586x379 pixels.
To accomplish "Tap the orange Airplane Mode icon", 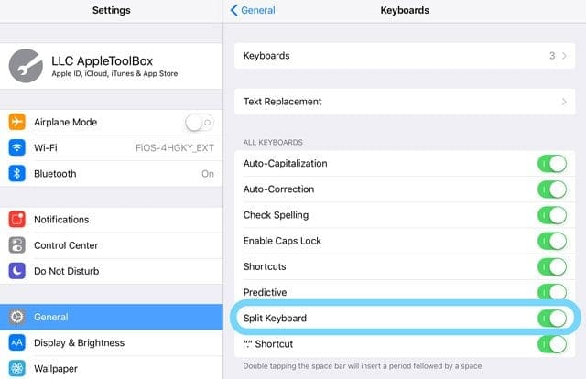I will coord(16,122).
